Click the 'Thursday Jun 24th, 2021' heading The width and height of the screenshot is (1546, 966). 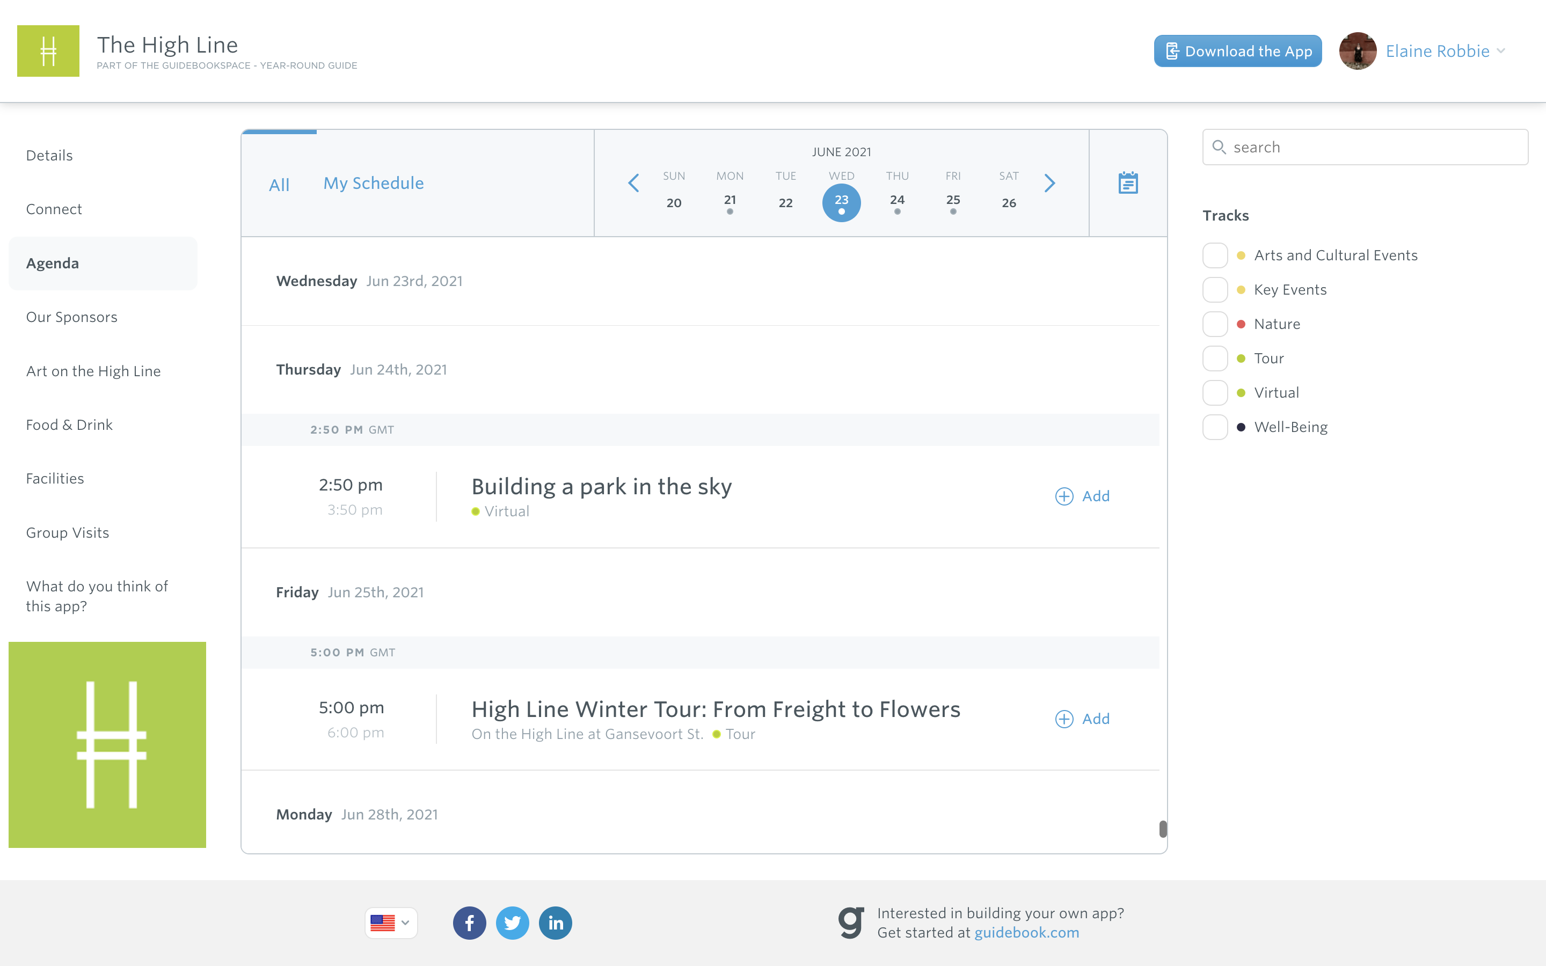tap(361, 370)
